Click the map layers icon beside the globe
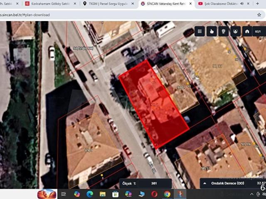Viewport: 266px width, 199px height. [x=235, y=32]
